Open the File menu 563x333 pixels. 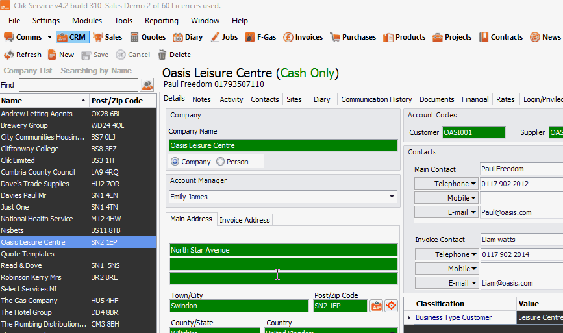click(14, 21)
